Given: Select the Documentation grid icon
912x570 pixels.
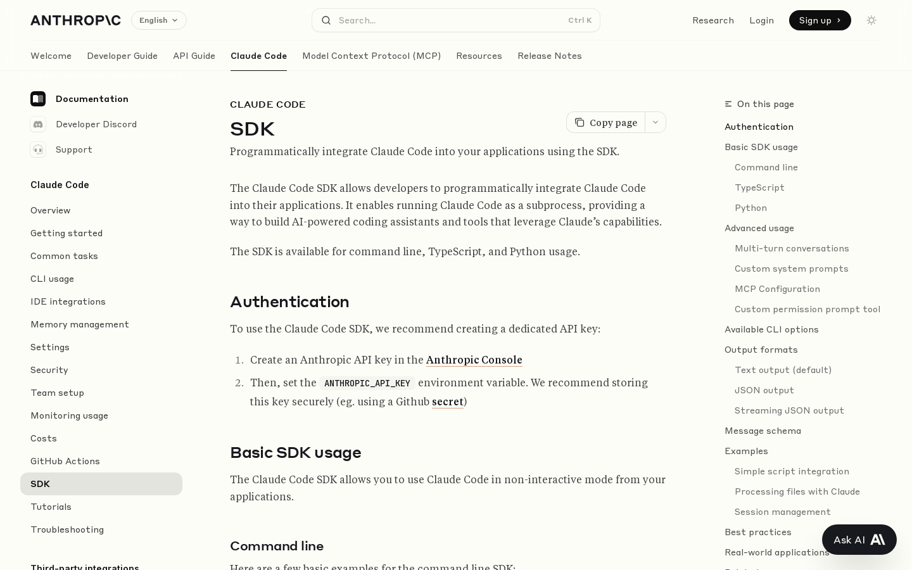Looking at the screenshot, I should click(38, 99).
